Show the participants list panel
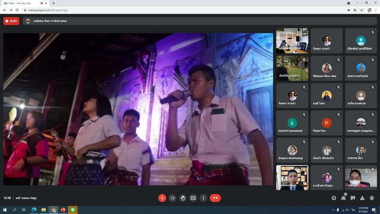This screenshot has width=380, height=214. point(344,198)
